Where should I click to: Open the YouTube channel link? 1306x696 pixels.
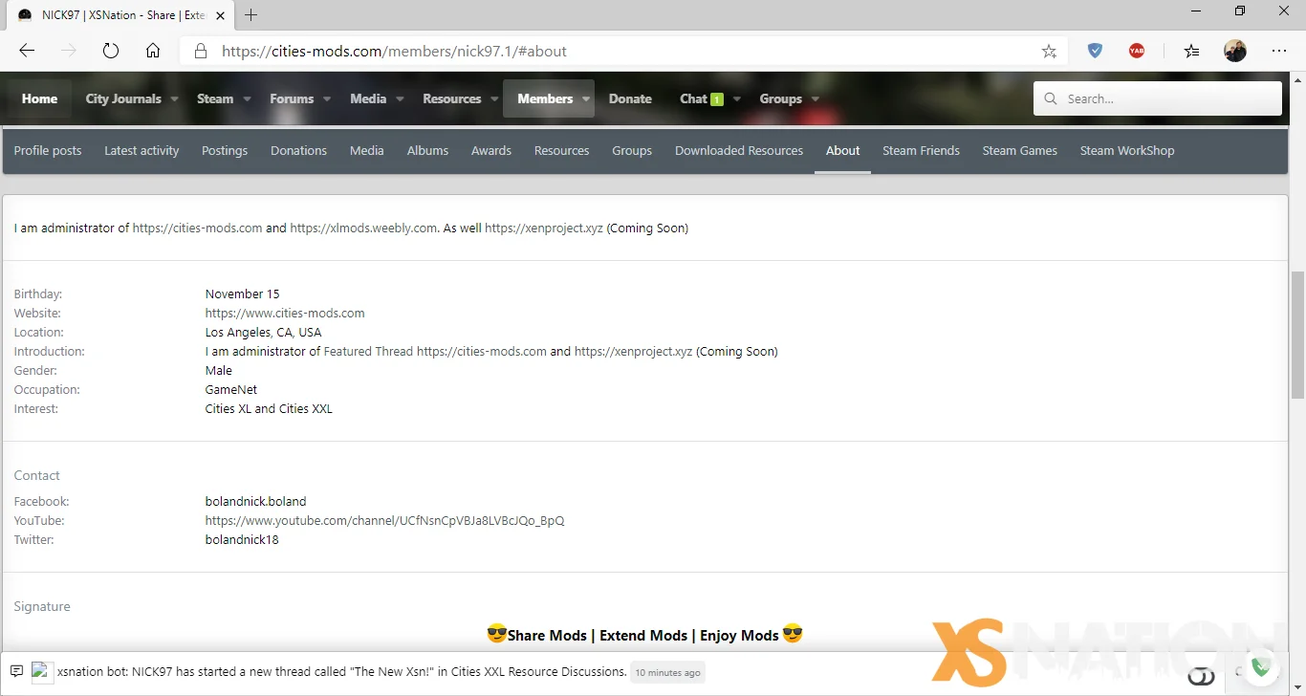point(384,521)
